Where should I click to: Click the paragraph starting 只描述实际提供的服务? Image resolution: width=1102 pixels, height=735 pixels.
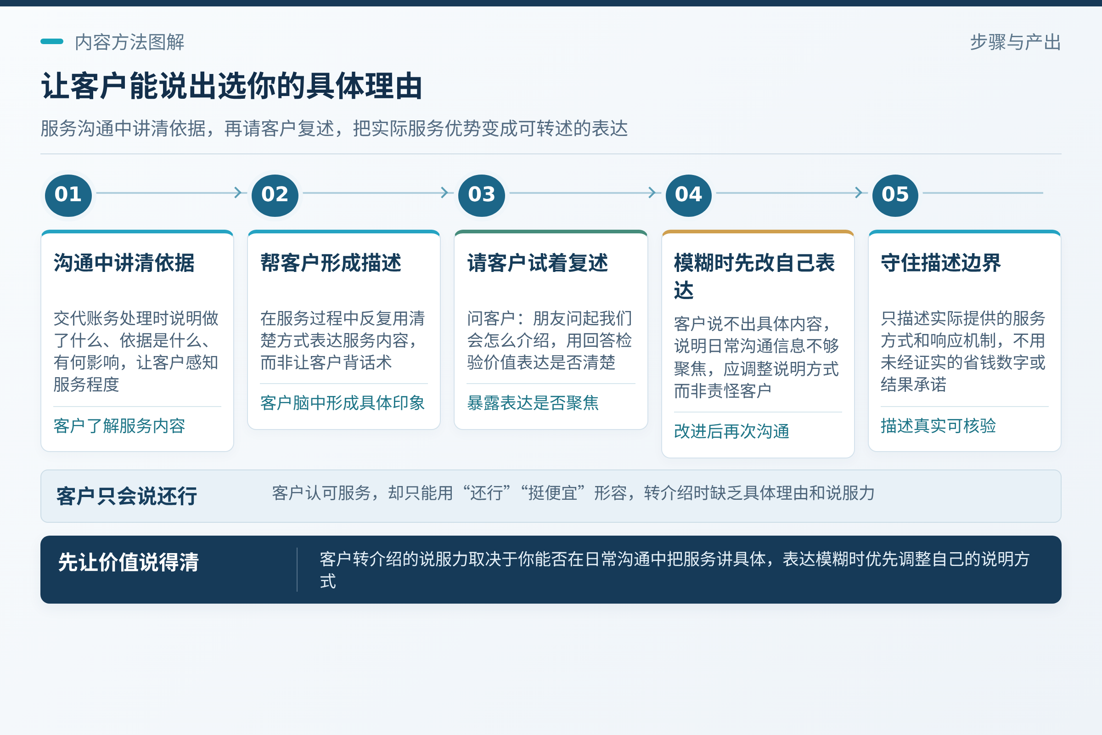pos(963,351)
